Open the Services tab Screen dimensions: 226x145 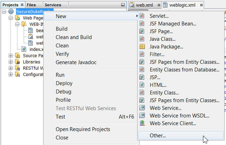click(53, 5)
